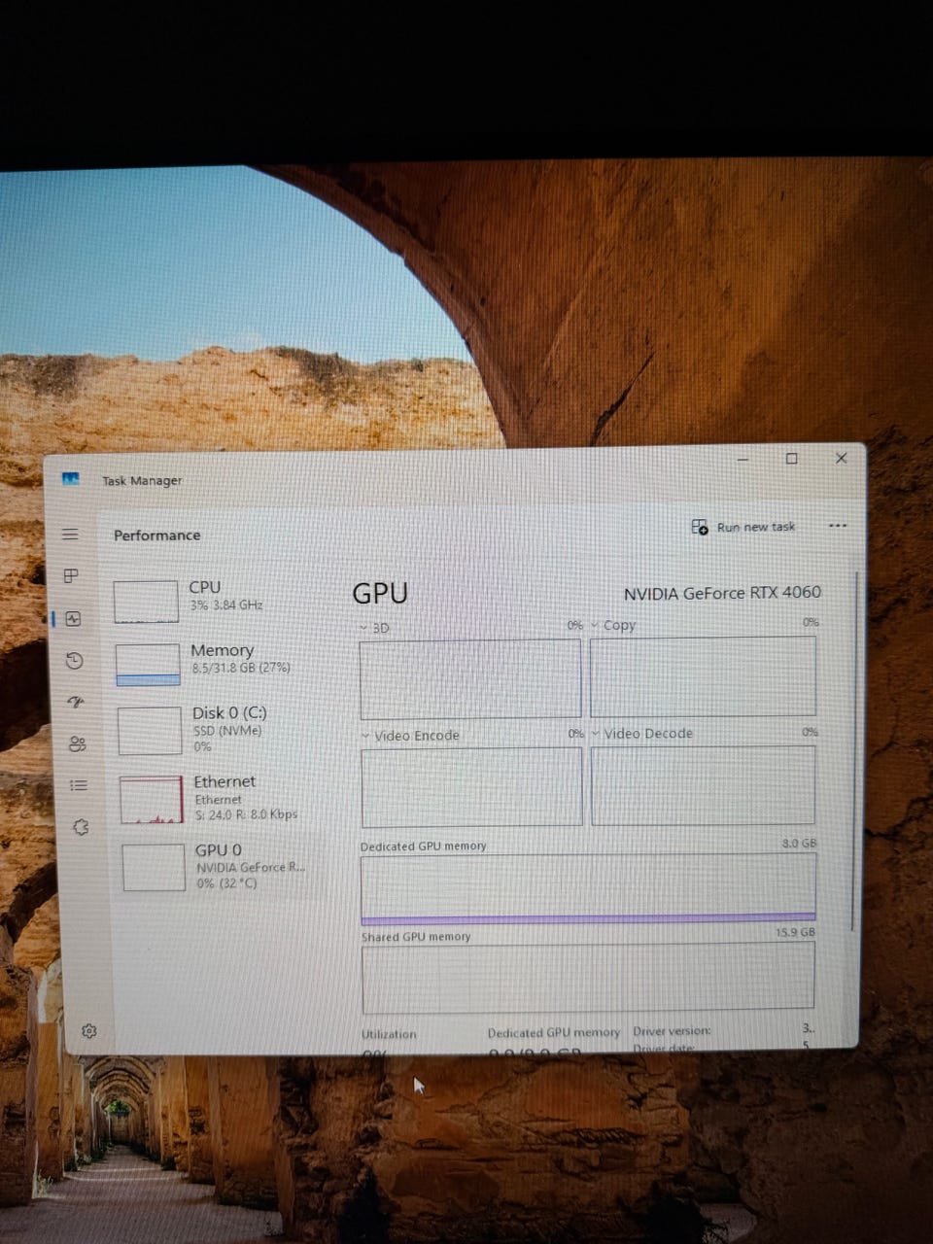The height and width of the screenshot is (1244, 933).
Task: Click the NVIDIA GeForce RTX 4060 label
Action: pos(722,593)
